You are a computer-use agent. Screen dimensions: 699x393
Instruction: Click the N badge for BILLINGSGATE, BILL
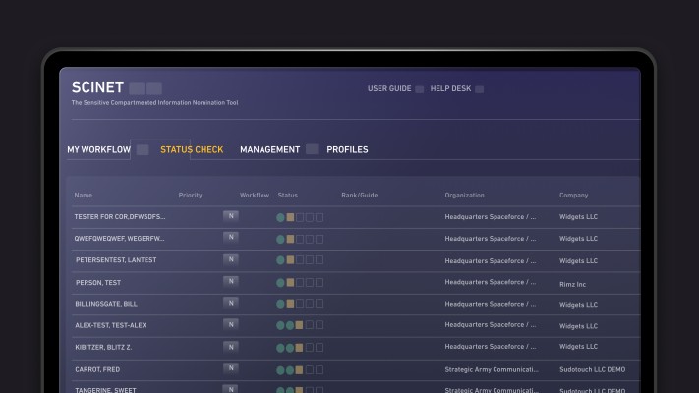(231, 303)
